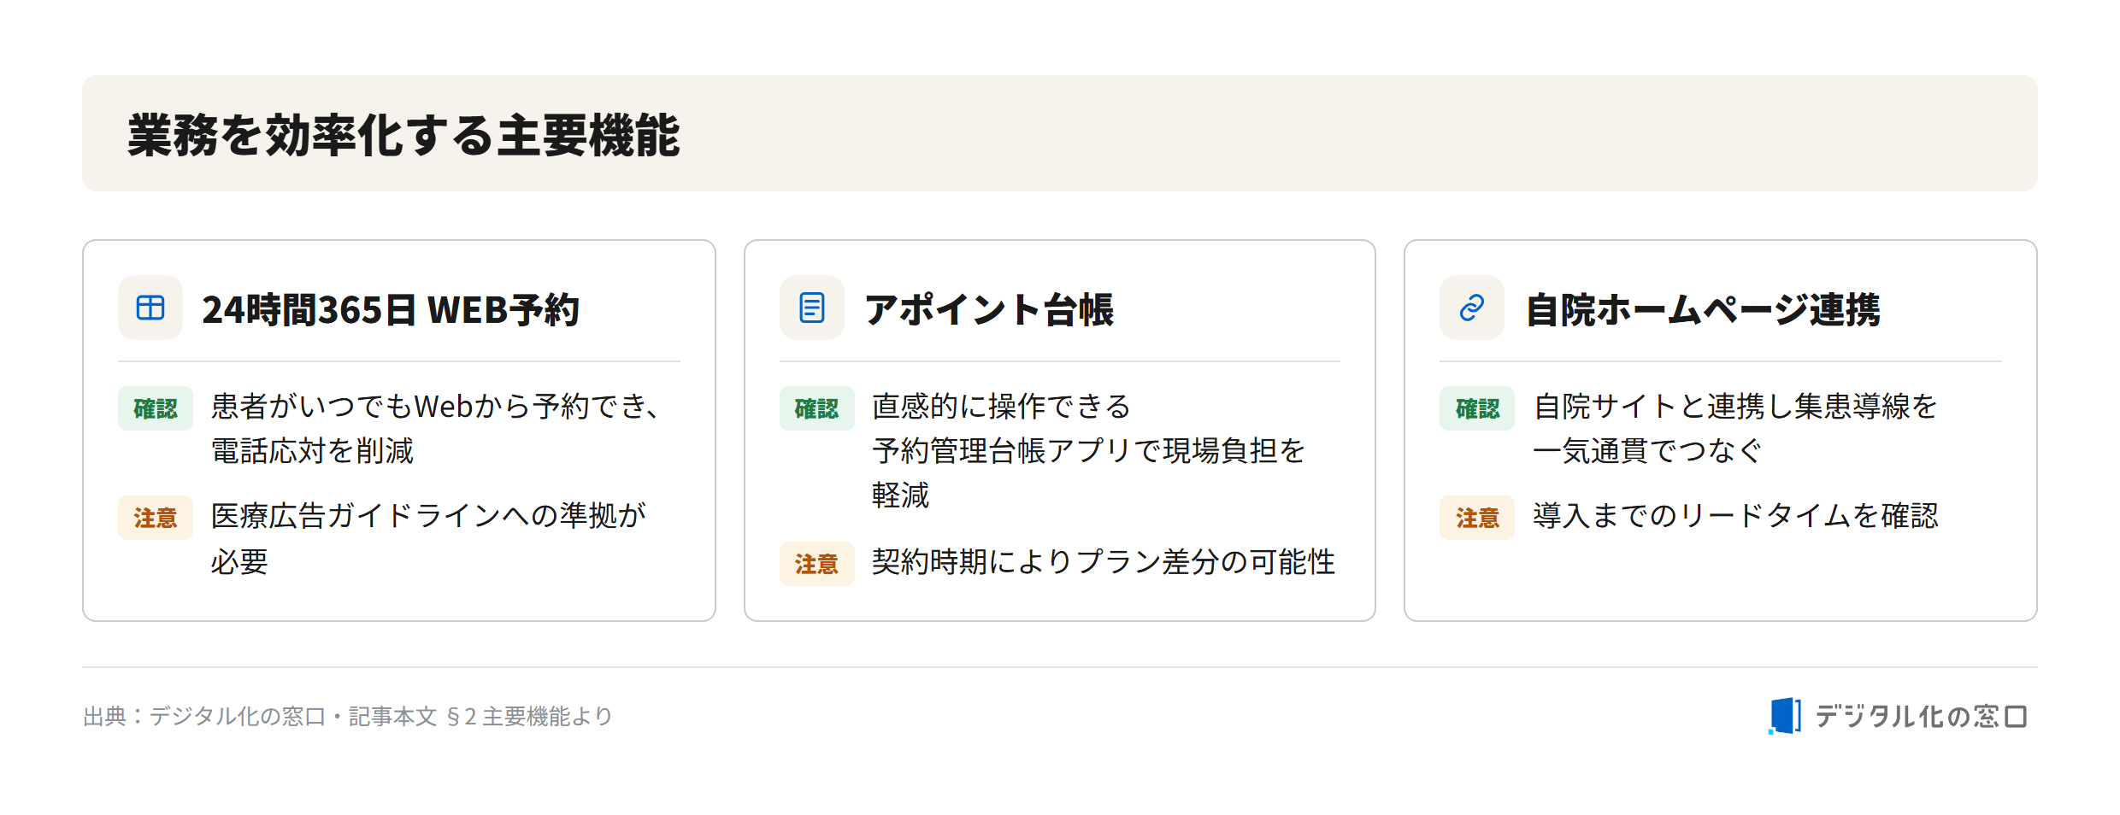Click the green 確認 badge in the WEB予約 card

point(156,408)
